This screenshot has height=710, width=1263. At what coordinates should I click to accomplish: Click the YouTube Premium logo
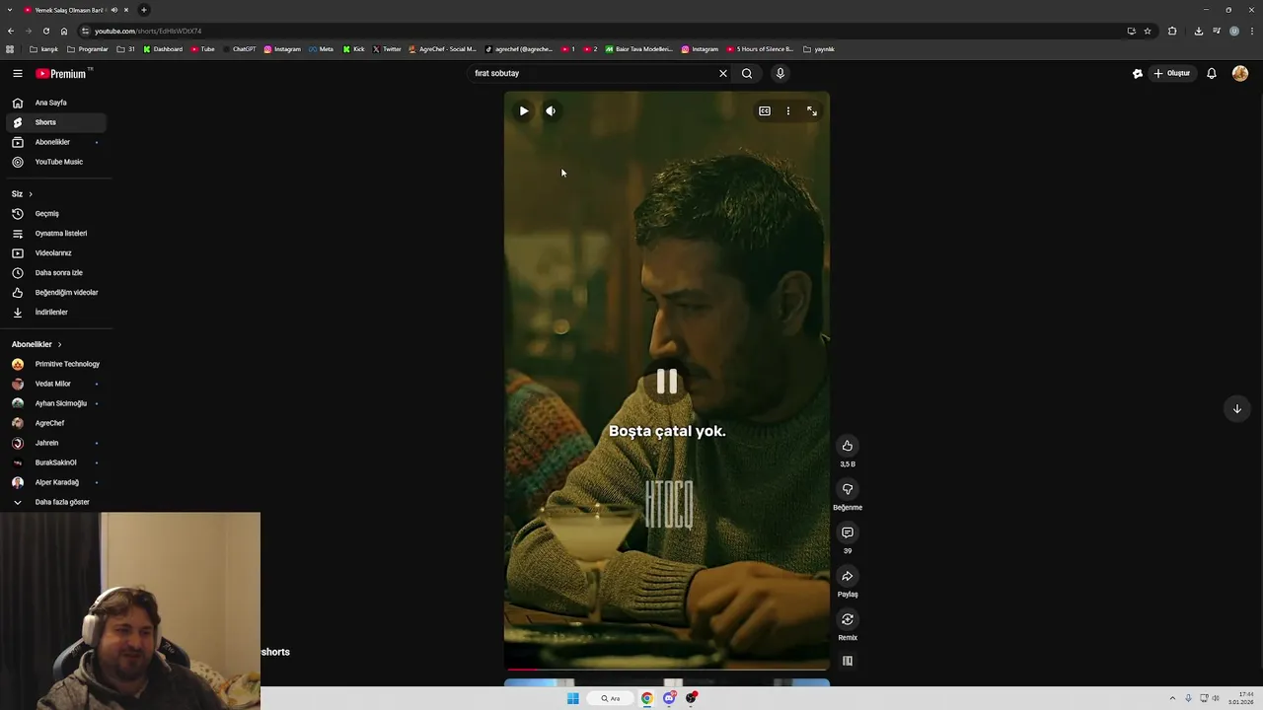[63, 73]
